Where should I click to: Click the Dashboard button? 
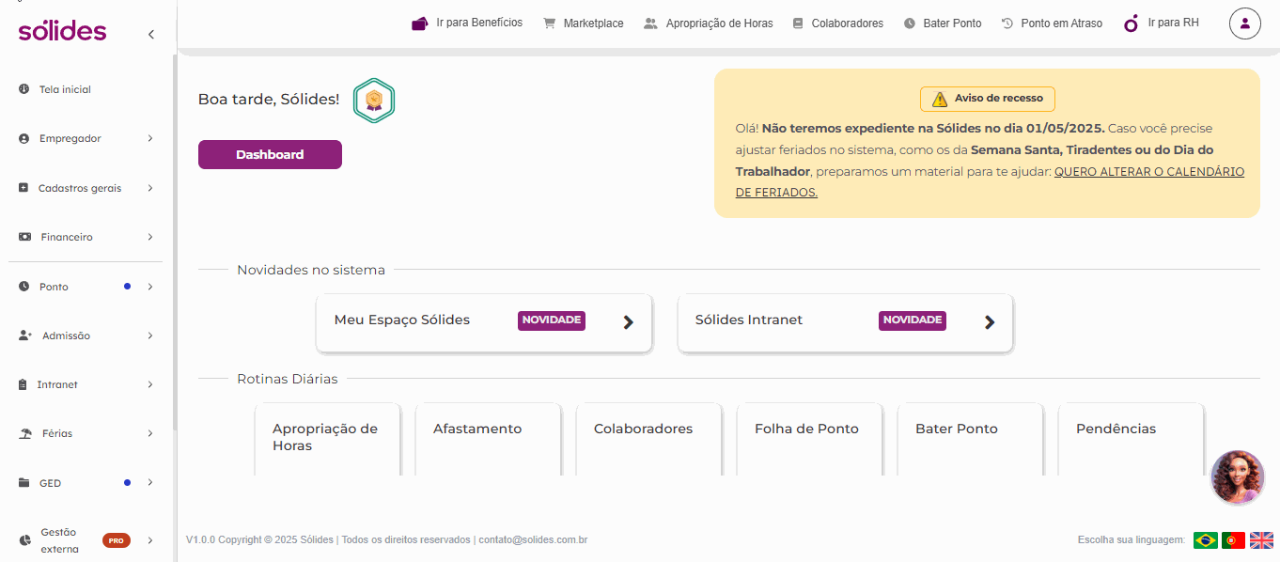(270, 154)
